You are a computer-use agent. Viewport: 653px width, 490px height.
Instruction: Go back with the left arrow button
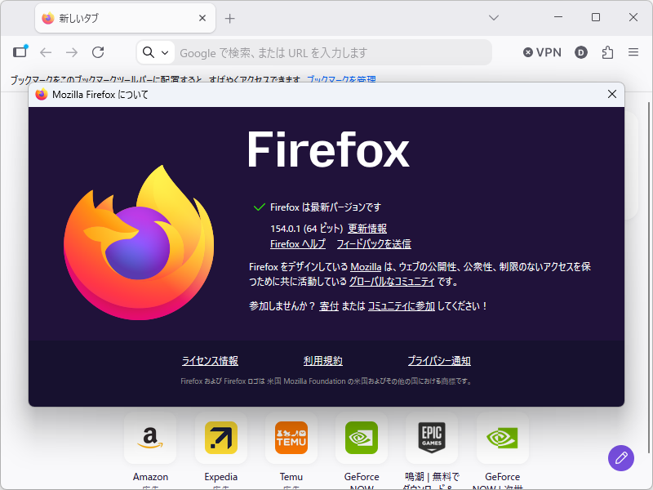[46, 52]
